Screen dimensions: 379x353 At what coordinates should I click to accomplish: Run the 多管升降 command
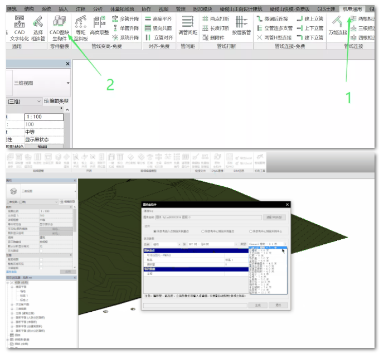pos(125,18)
